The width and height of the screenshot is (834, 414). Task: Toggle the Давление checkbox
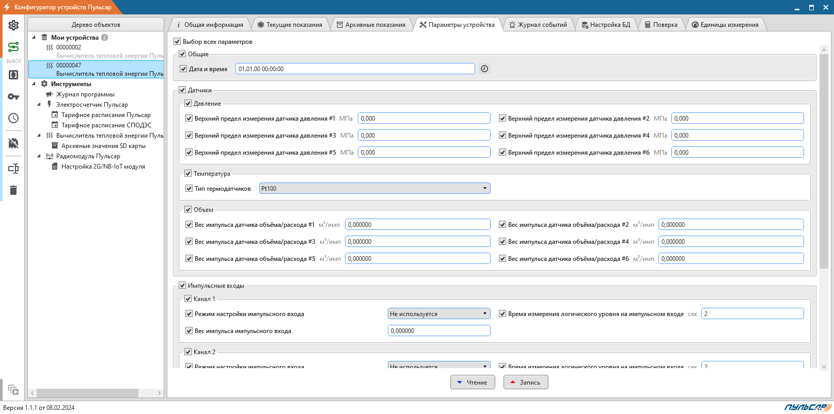point(188,103)
